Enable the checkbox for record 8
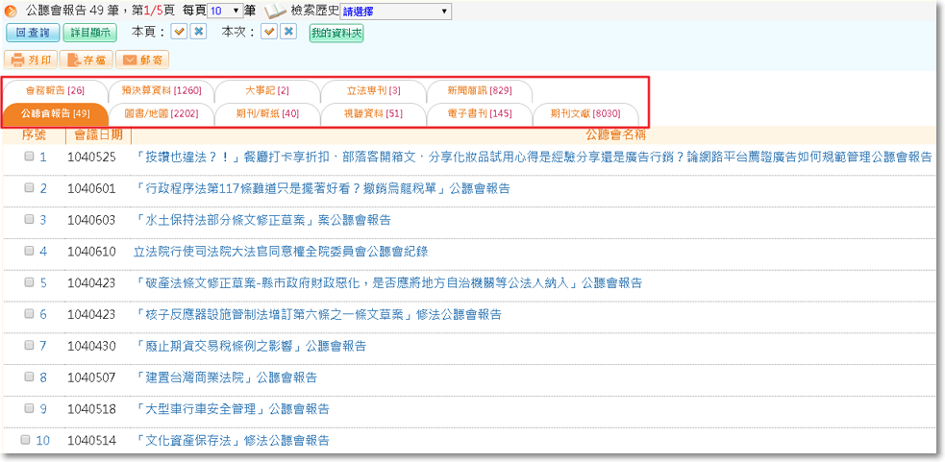Viewport: 945px width, 462px height. tap(29, 377)
